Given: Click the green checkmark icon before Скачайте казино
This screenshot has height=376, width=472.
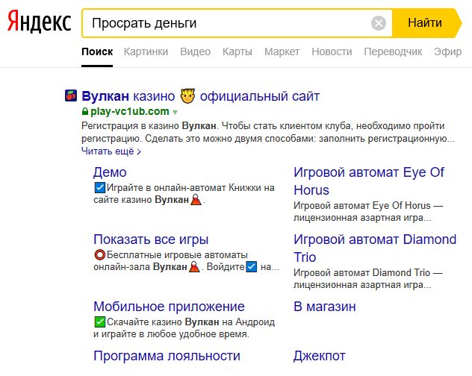Looking at the screenshot, I should [x=99, y=322].
